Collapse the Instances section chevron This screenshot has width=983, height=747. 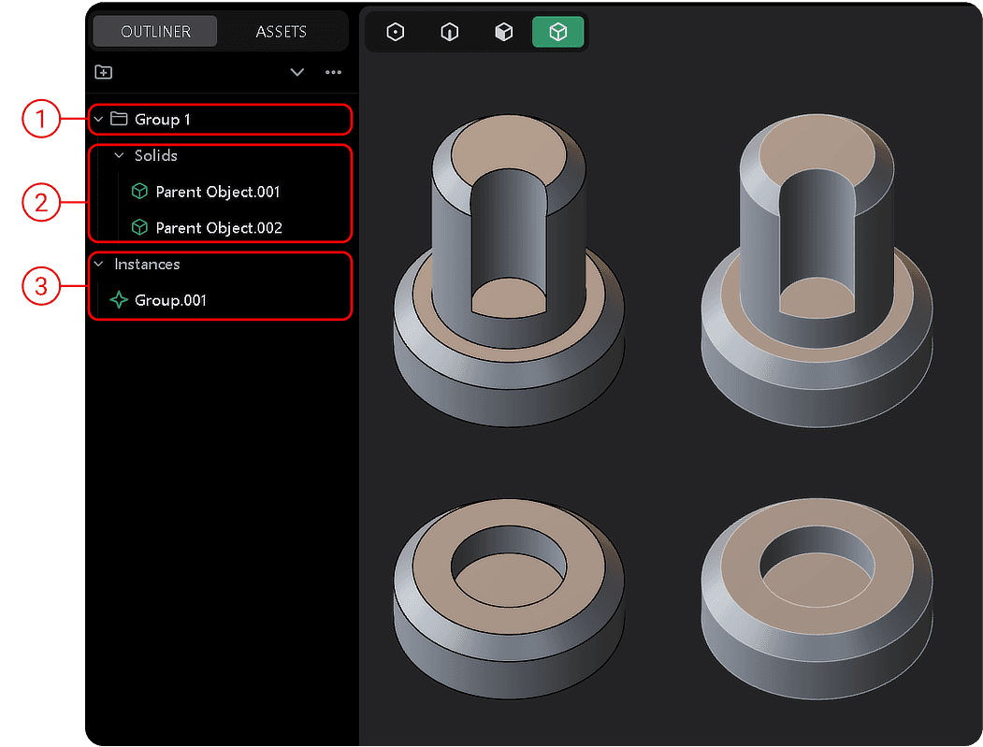(x=99, y=265)
